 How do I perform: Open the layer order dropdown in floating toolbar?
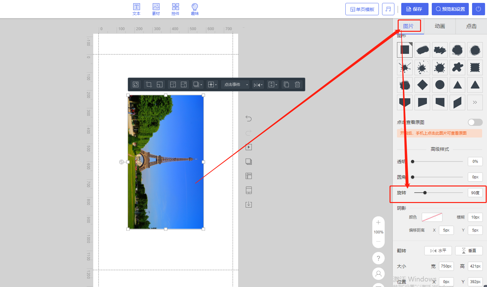tap(273, 85)
